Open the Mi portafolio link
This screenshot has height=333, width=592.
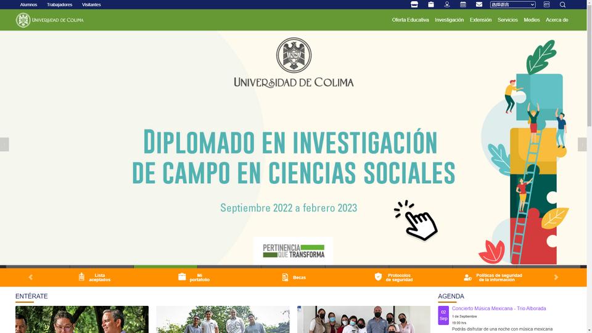(200, 277)
